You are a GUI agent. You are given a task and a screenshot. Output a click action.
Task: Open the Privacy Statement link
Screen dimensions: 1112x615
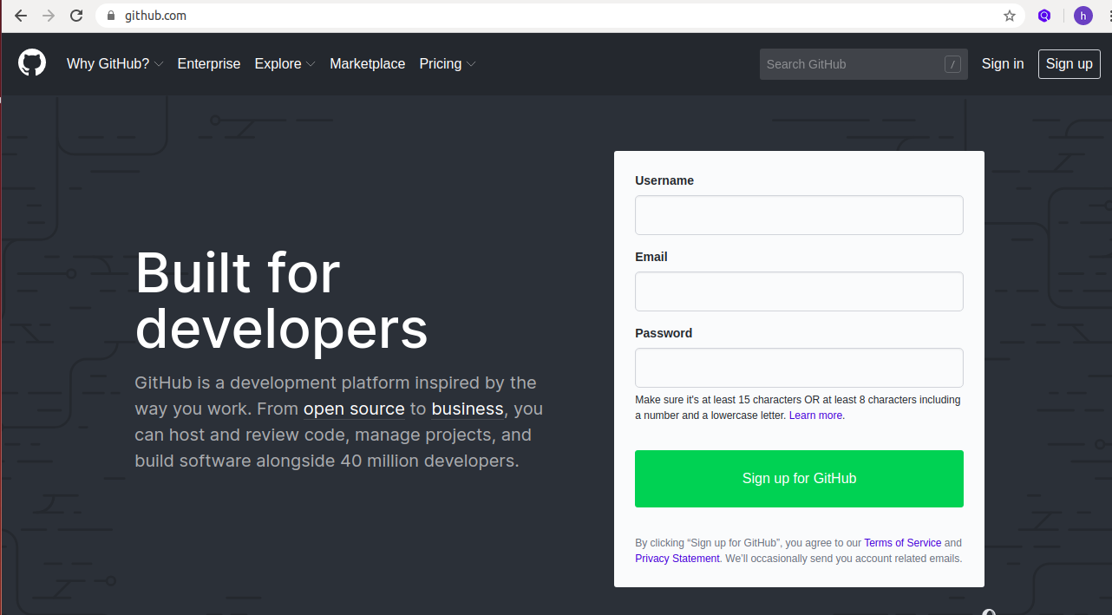[677, 559]
